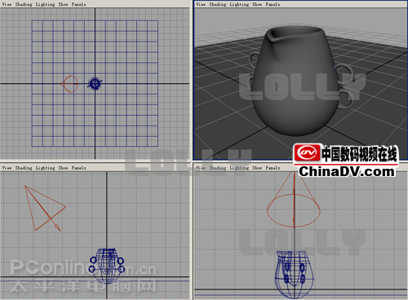Select the orange spotlight in top view

(x=69, y=84)
